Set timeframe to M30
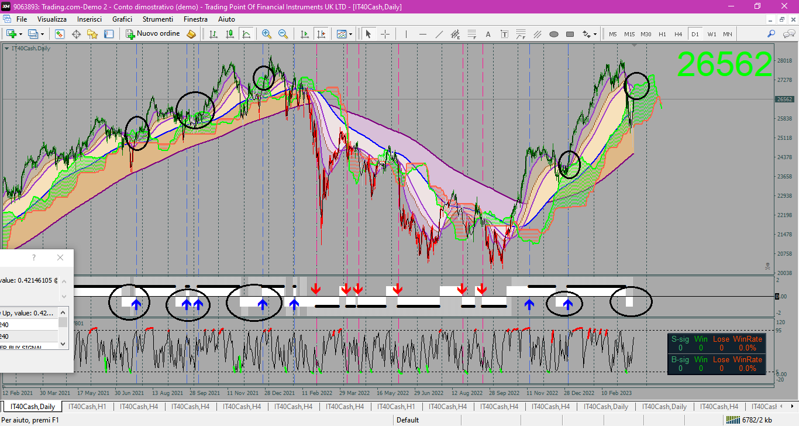 [646, 34]
